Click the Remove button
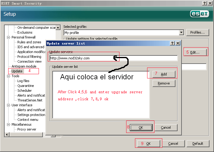214x152 pixels. coord(164,83)
